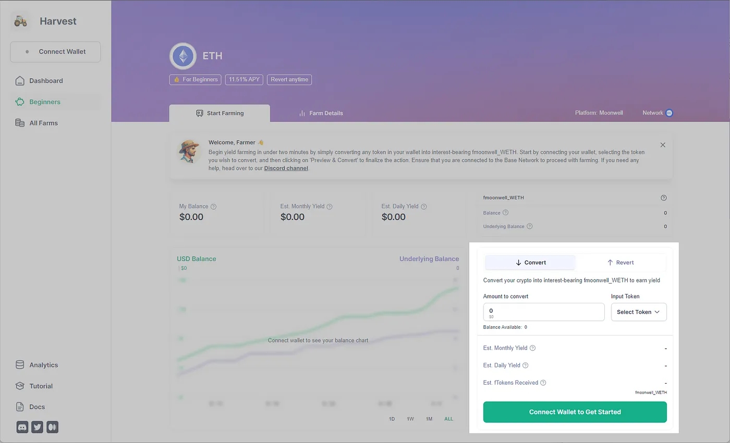Click the Harvest tractor logo
This screenshot has width=730, height=443.
(x=20, y=21)
